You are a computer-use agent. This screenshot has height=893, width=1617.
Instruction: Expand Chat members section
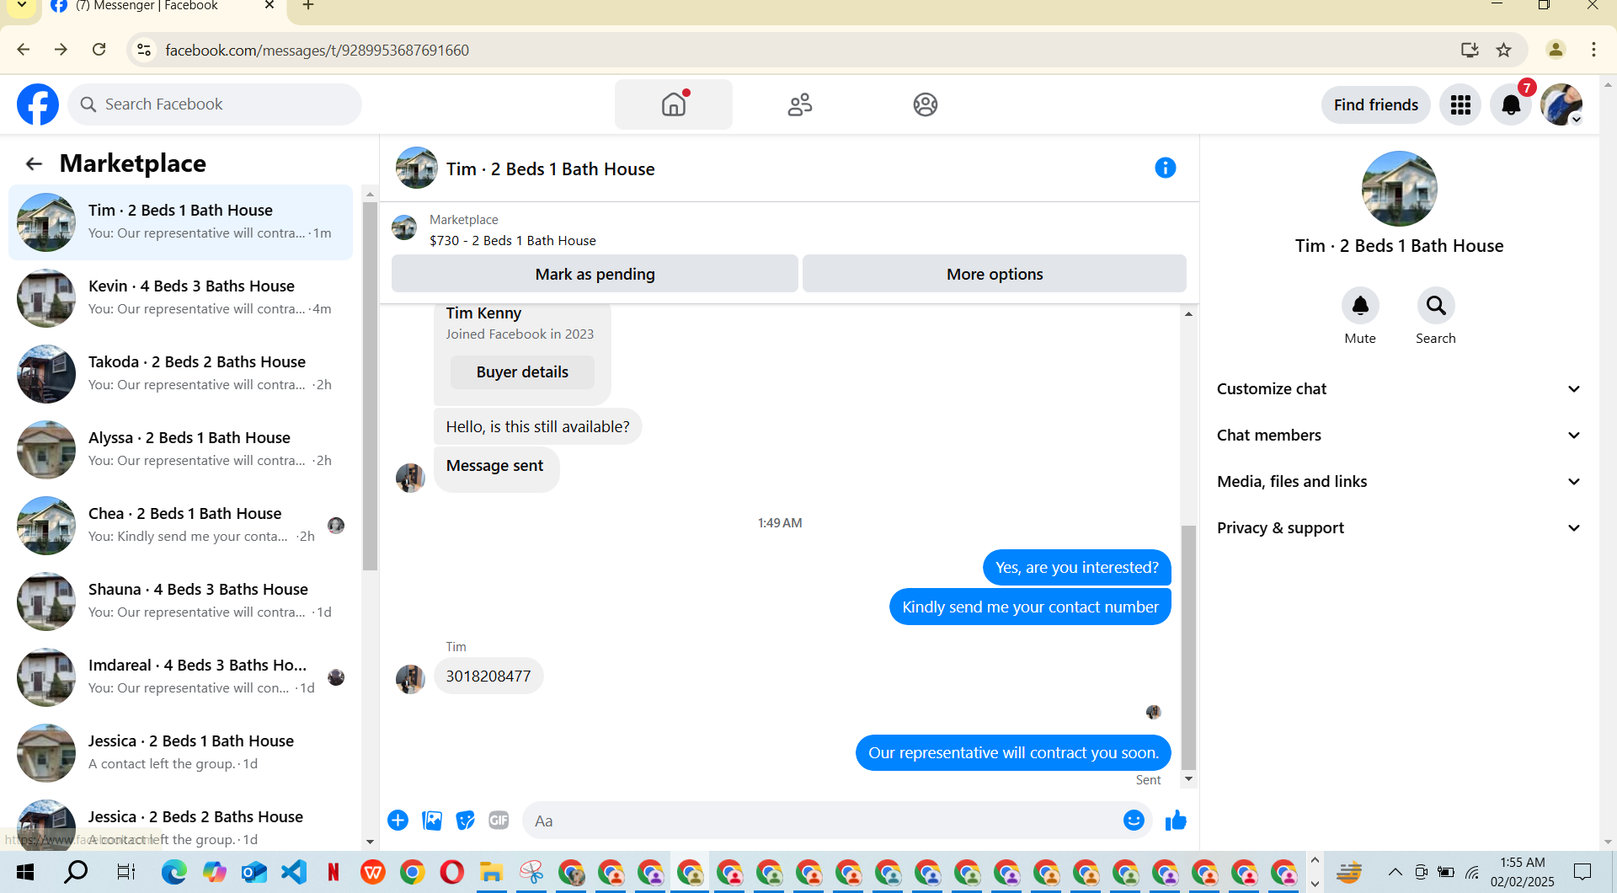point(1398,435)
